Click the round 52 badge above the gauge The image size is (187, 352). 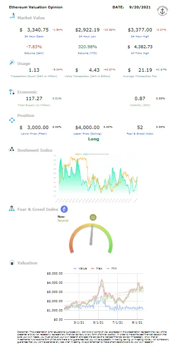[93, 217]
